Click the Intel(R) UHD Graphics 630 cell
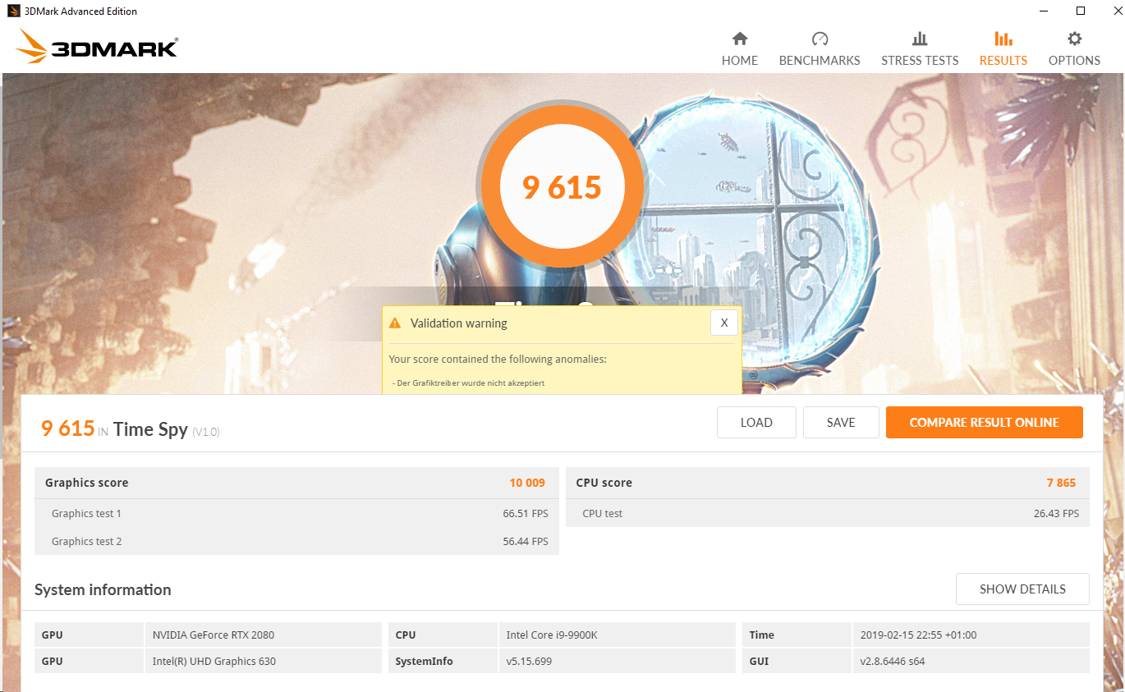 click(263, 661)
